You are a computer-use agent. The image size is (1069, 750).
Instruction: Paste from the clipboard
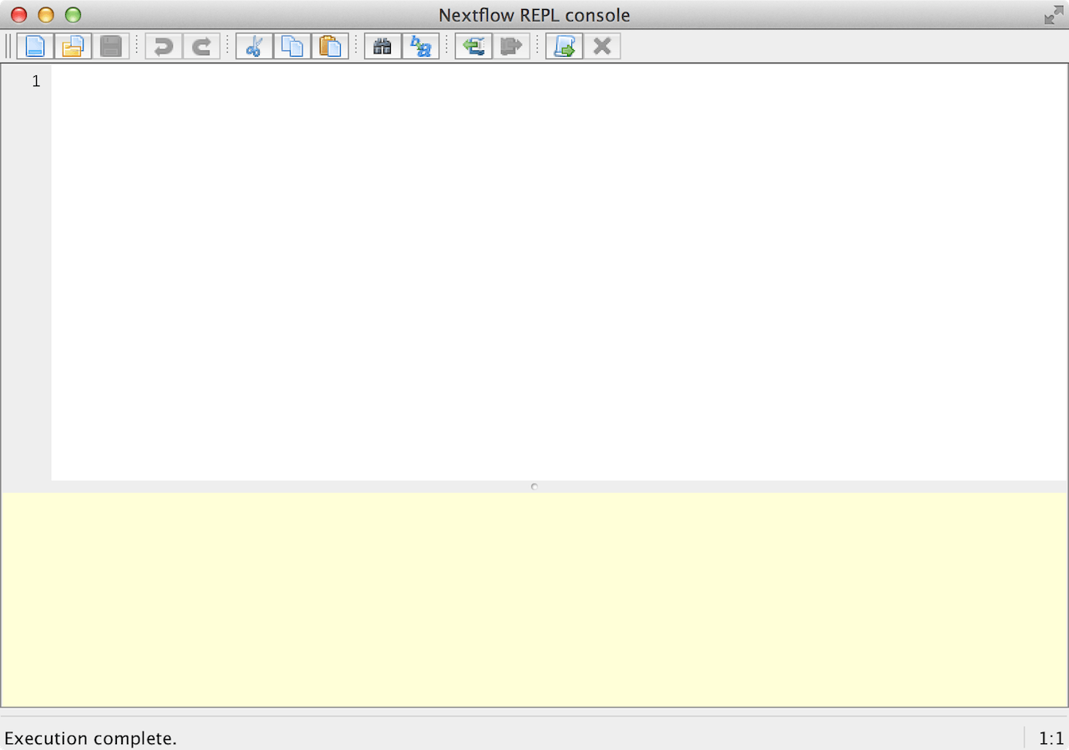[x=331, y=46]
